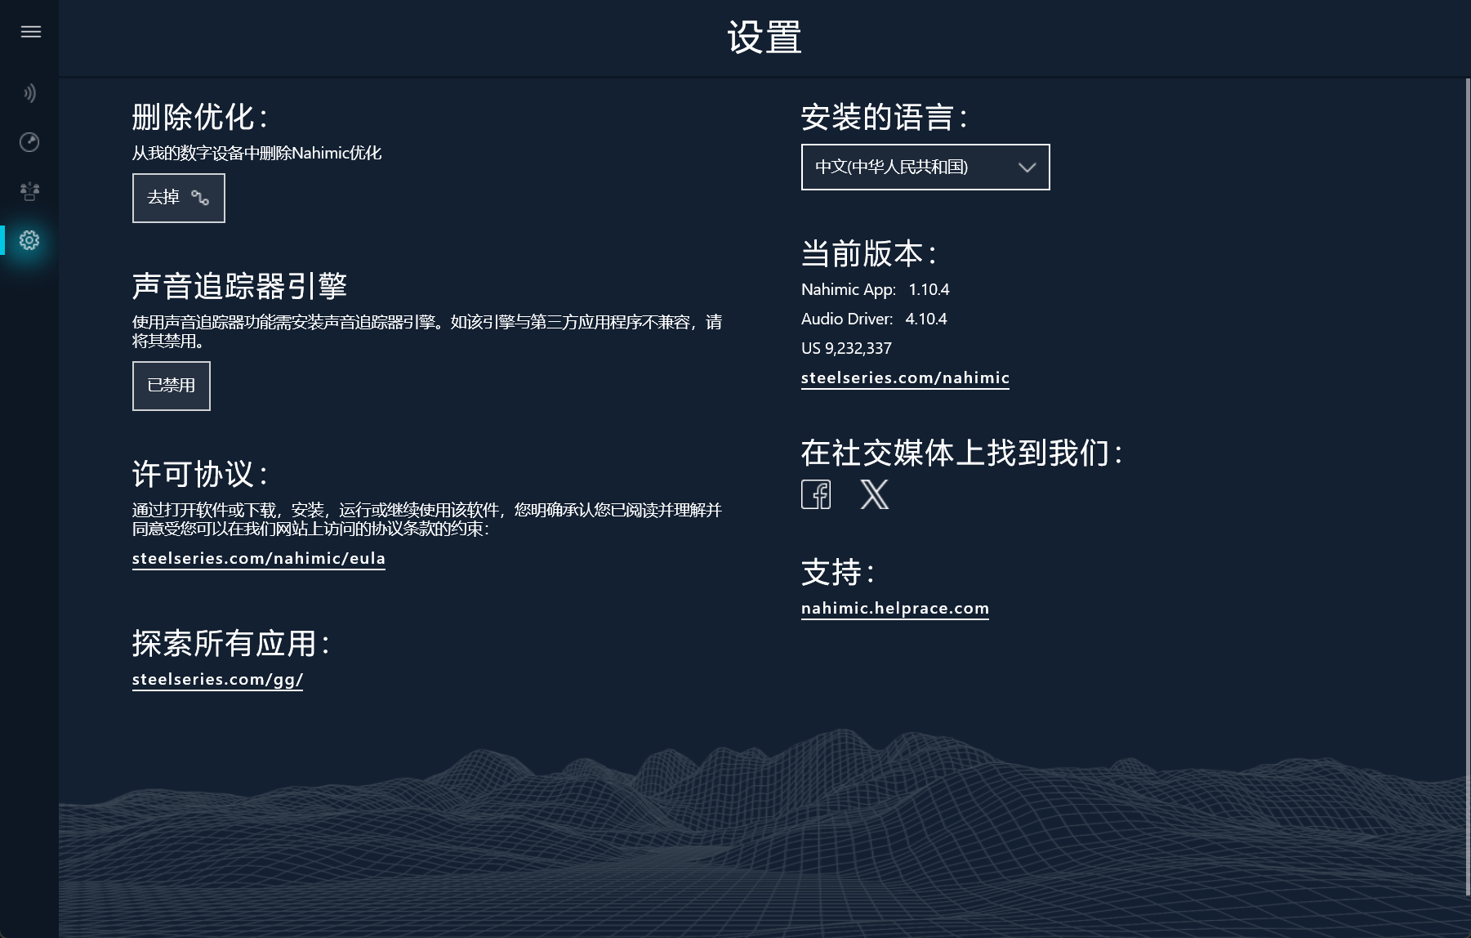Open the steelseries.com/gg/ link
Screen dimensions: 1471x938
pos(217,680)
